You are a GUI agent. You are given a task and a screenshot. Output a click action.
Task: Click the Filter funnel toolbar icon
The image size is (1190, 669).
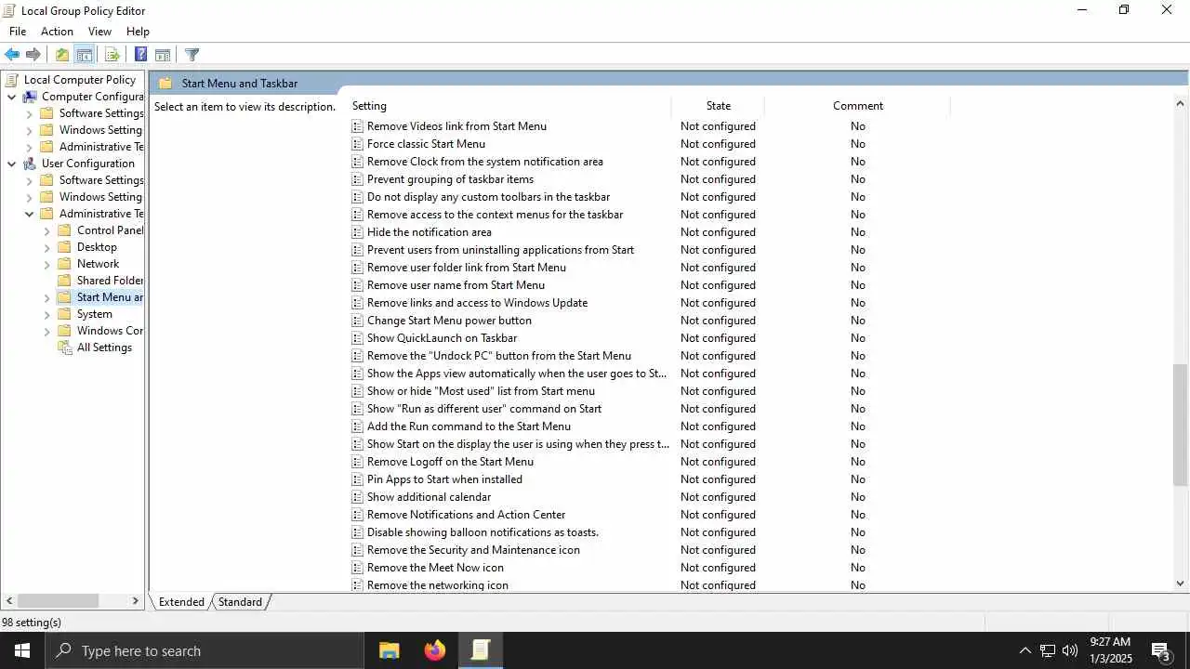pos(192,55)
